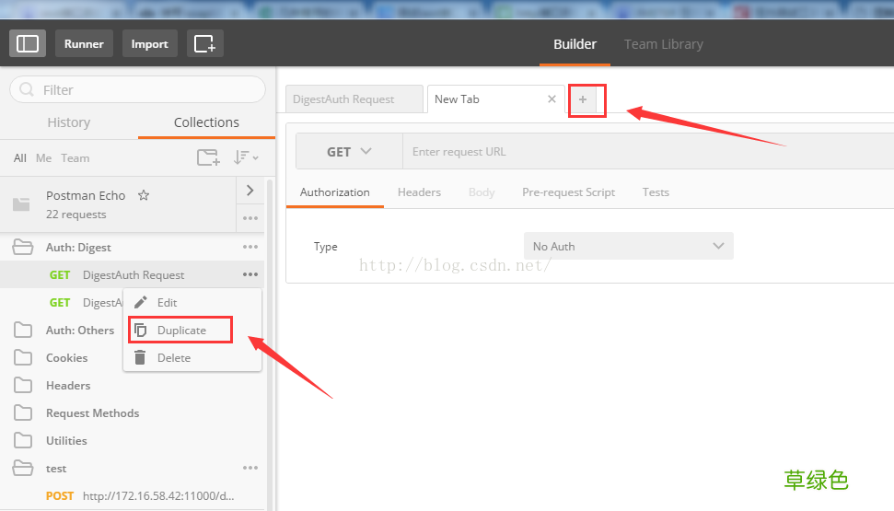Open Auth: Digest folder options dots
Screen dimensions: 894x511
tap(250, 247)
